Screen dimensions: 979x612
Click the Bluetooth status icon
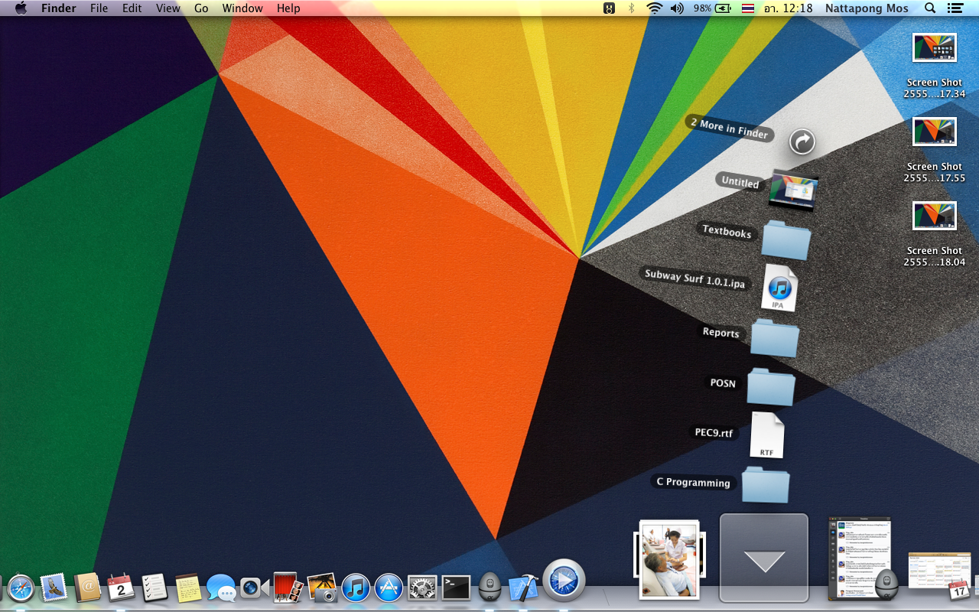(631, 8)
